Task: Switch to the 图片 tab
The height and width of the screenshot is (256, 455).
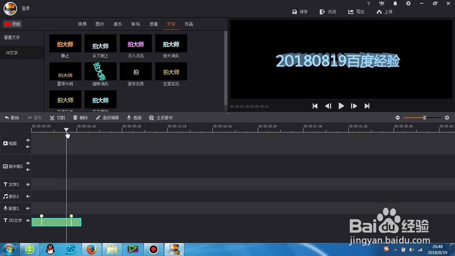Action: [100, 24]
